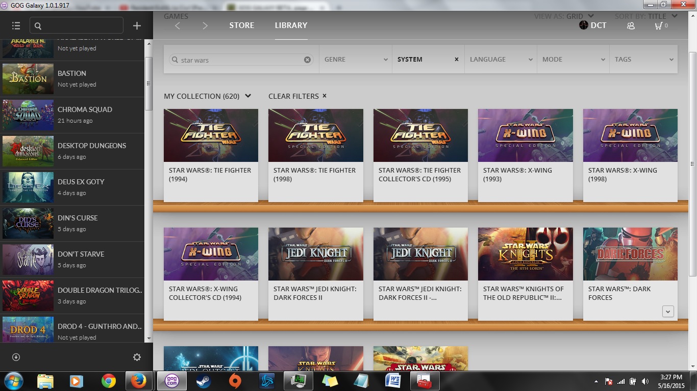Switch to the STORE tab
Viewport: 697px width, 391px height.
242,25
